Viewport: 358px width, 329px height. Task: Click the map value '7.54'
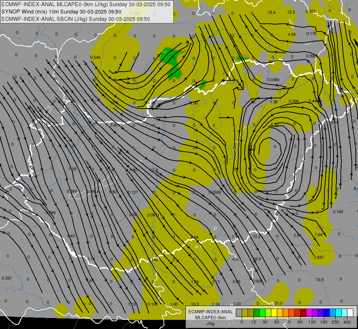click(318, 235)
